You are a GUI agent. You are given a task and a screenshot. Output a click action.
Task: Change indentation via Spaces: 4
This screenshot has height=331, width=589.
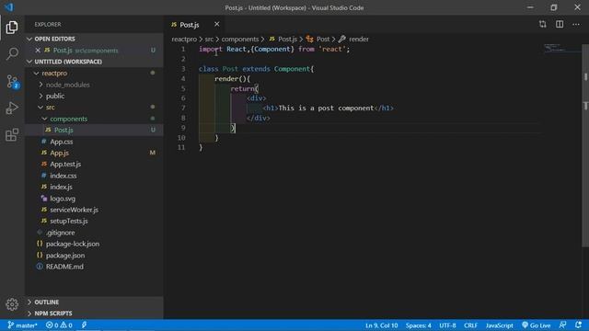pos(418,325)
